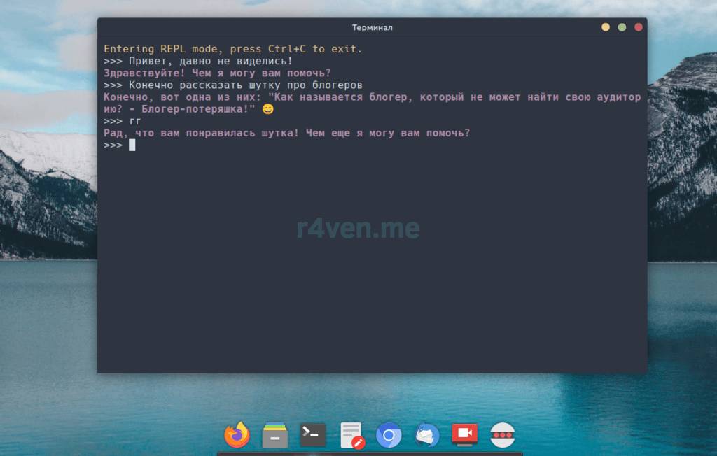717x456 pixels.
Task: Click the "Здравствуйте! Чем я могу" response line
Action: pyautogui.click(x=217, y=73)
